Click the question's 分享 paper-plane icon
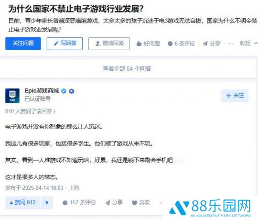The image size is (258, 220). point(205,44)
